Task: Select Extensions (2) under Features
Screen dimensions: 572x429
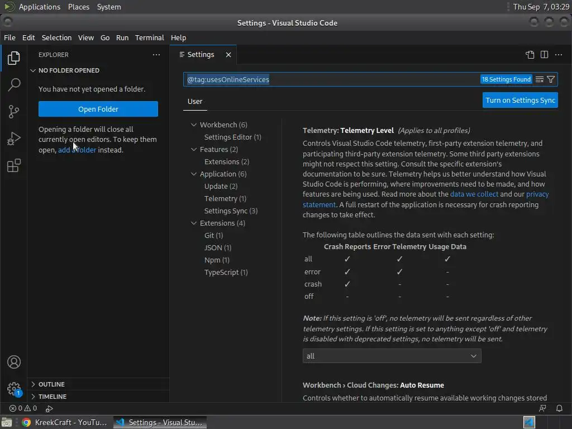Action: [x=227, y=161]
